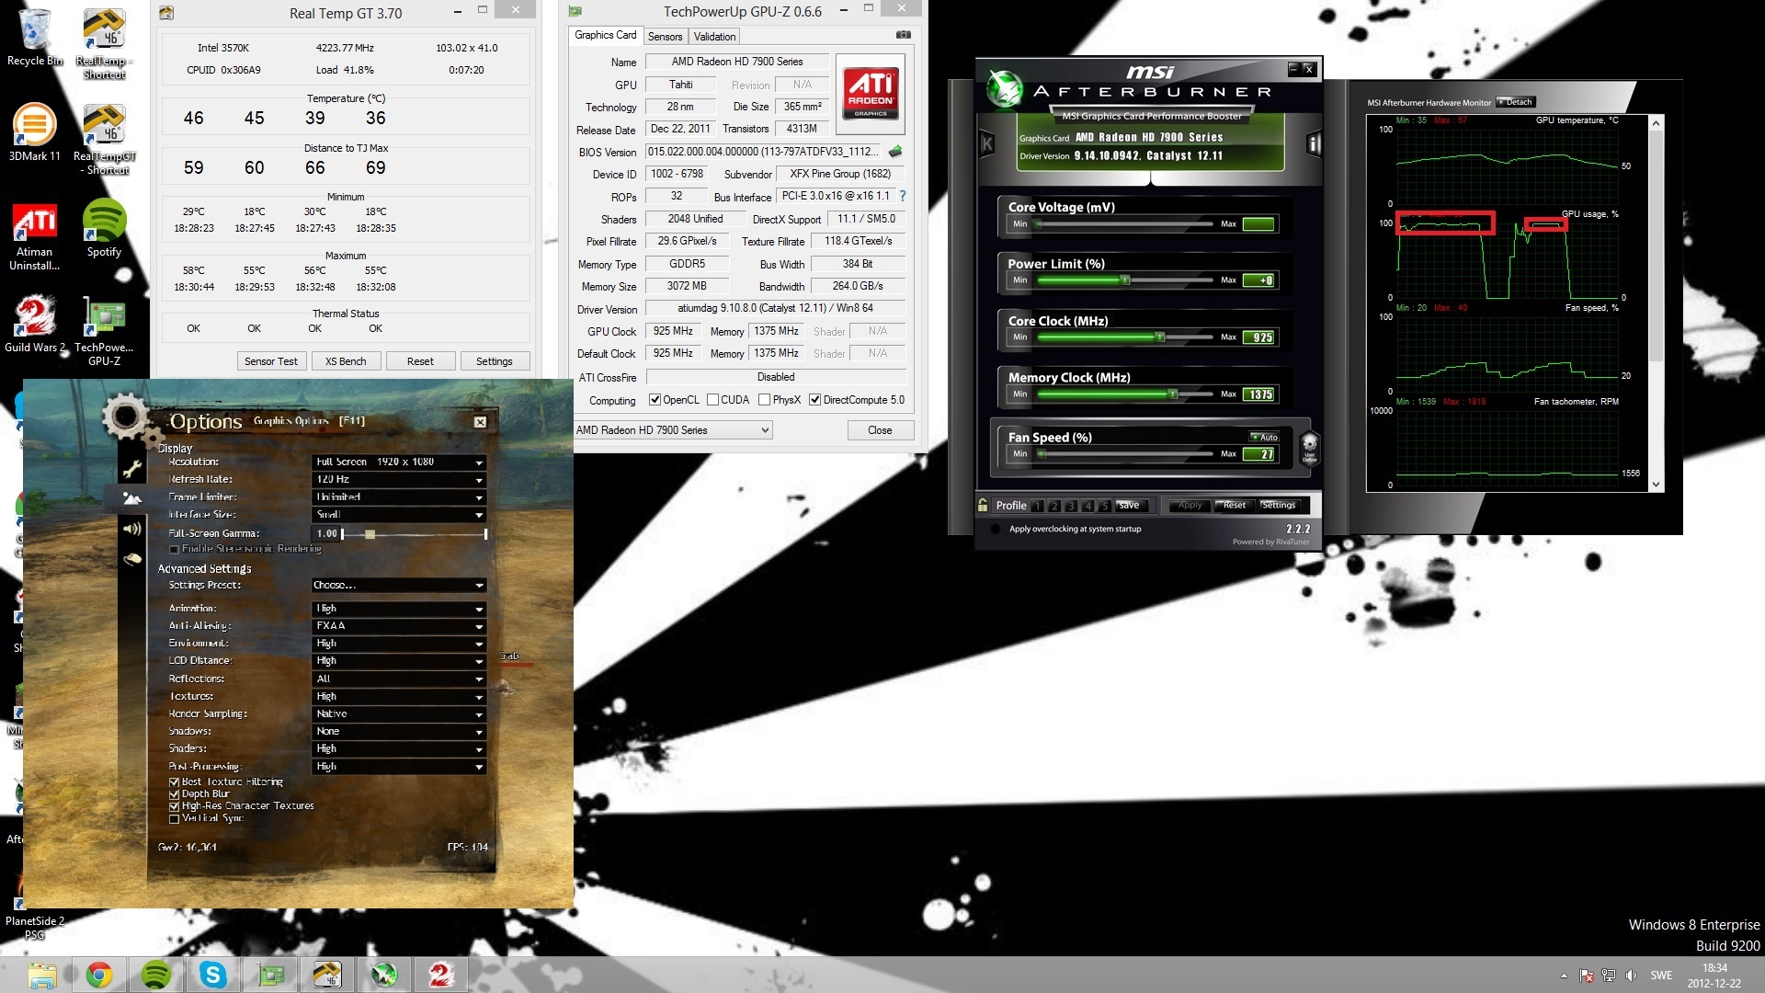
Task: Adjust the Full-Screen Gamma slider handle
Action: click(370, 534)
